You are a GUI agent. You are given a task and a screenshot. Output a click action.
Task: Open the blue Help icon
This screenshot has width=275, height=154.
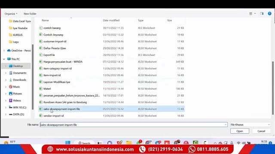269,14
